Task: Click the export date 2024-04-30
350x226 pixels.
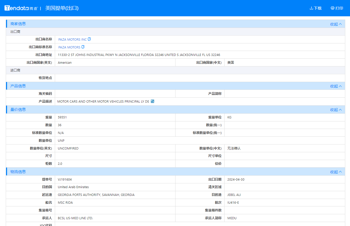Action: click(236, 180)
